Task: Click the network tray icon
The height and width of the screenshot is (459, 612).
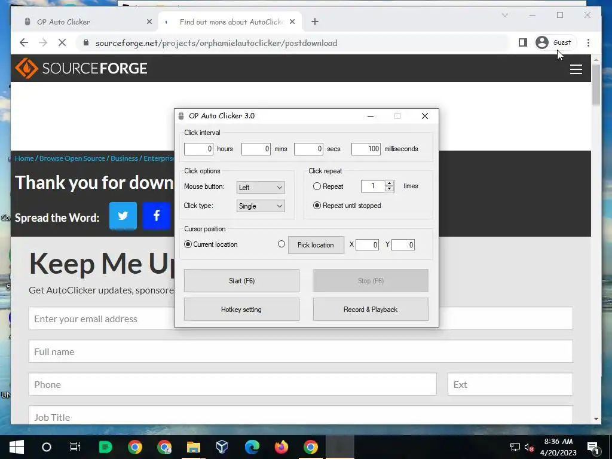Action: point(515,447)
